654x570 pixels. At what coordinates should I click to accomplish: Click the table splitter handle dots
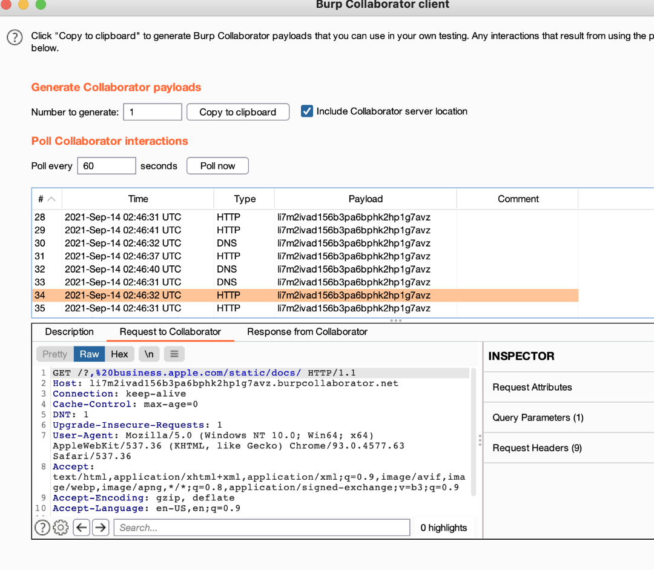click(x=396, y=320)
